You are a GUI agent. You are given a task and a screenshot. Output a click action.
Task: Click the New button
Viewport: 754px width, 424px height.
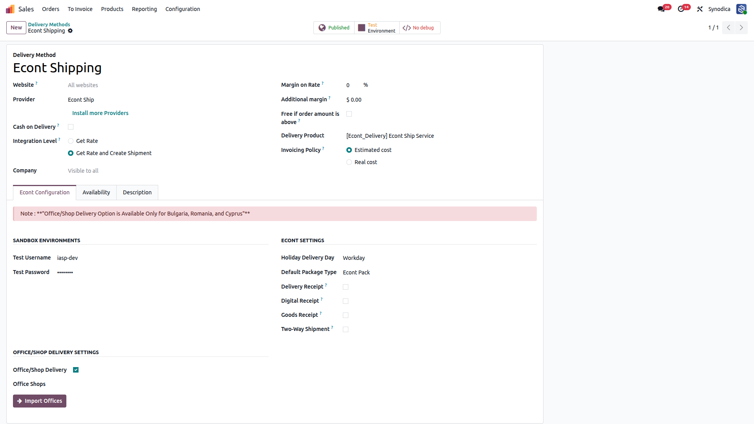pyautogui.click(x=16, y=27)
